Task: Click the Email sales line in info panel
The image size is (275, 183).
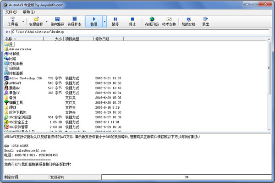Action: coord(25,150)
